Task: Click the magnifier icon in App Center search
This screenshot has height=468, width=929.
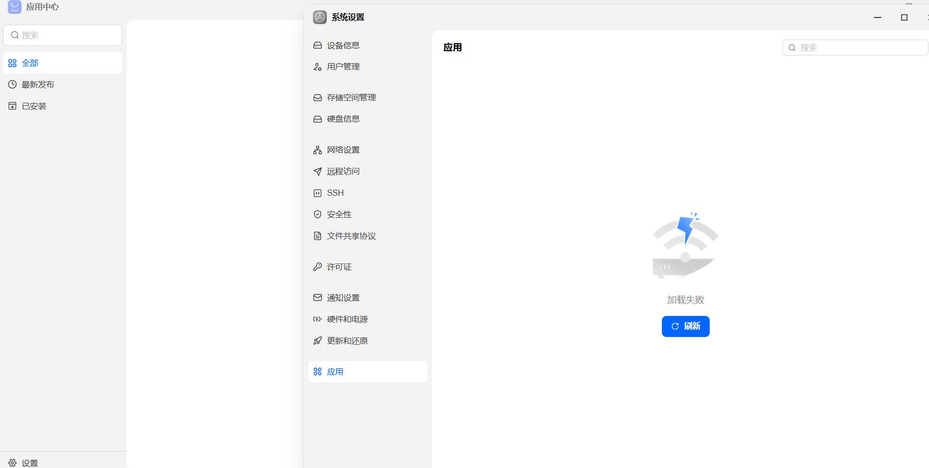Action: point(15,35)
